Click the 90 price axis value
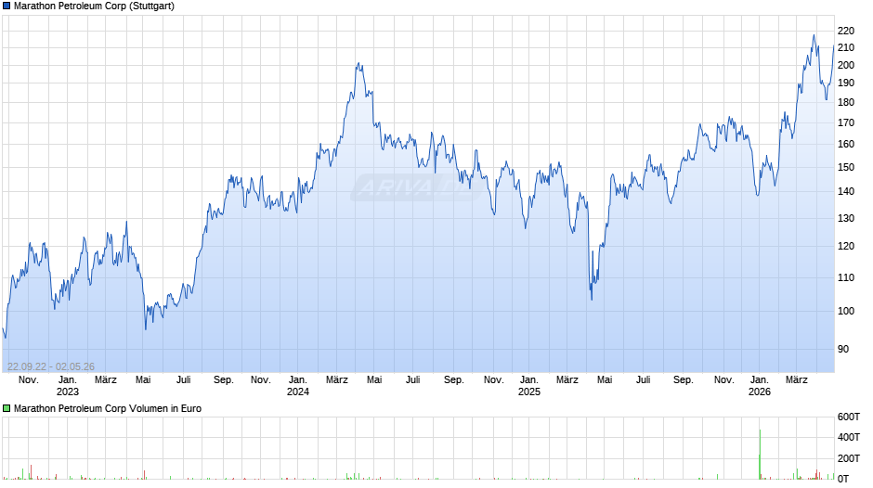The image size is (873, 488). pyautogui.click(x=843, y=350)
